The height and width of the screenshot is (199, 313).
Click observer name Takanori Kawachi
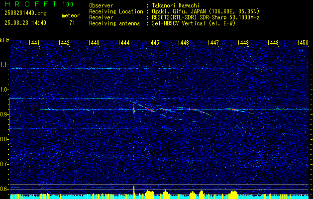click(176, 5)
